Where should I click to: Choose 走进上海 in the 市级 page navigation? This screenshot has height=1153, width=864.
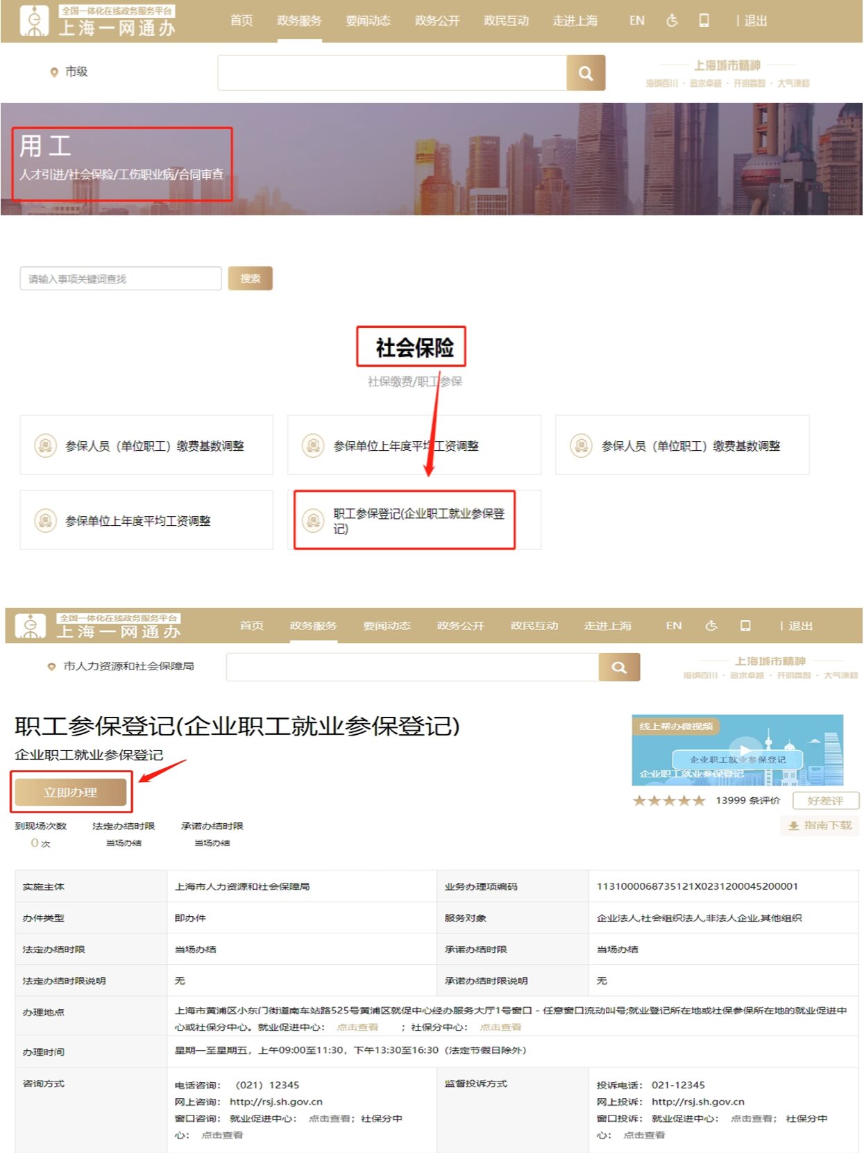[x=575, y=21]
